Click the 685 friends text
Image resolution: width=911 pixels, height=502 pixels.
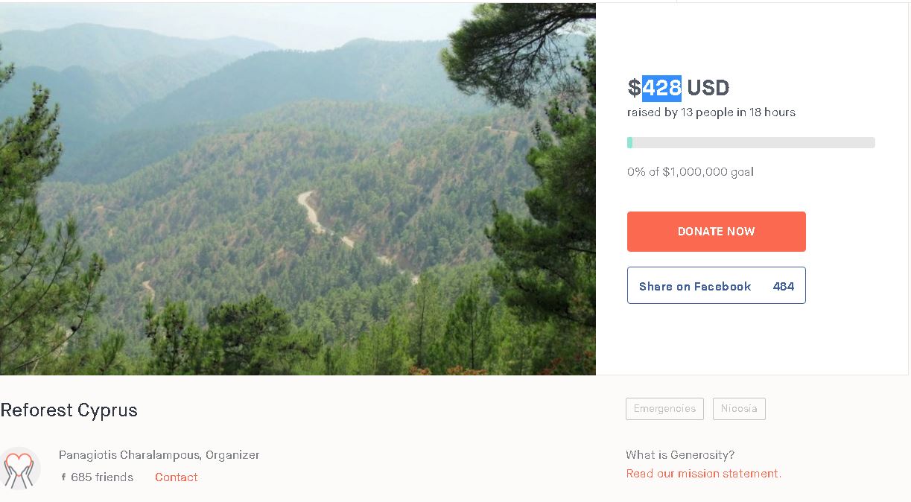[102, 477]
